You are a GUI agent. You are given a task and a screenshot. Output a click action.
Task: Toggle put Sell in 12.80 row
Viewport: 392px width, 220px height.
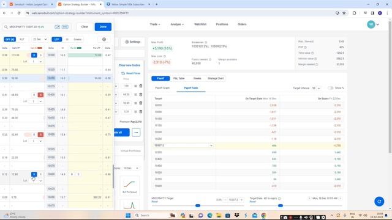coord(78,174)
